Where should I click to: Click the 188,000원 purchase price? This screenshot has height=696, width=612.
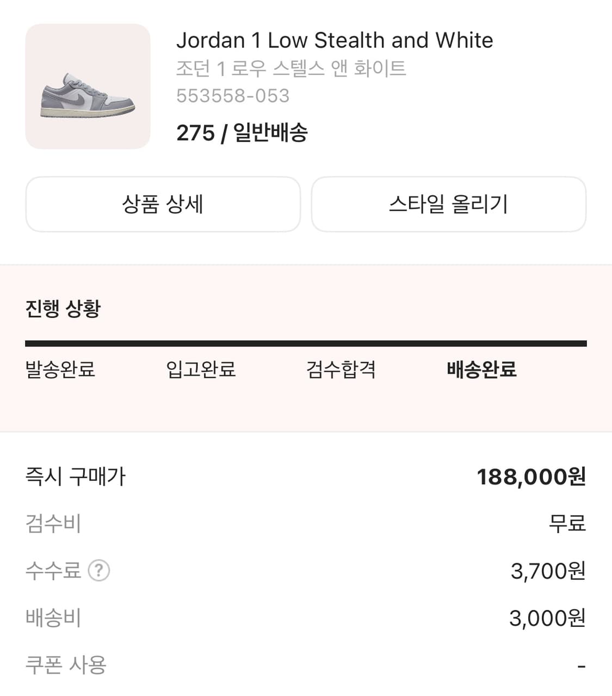pos(531,477)
